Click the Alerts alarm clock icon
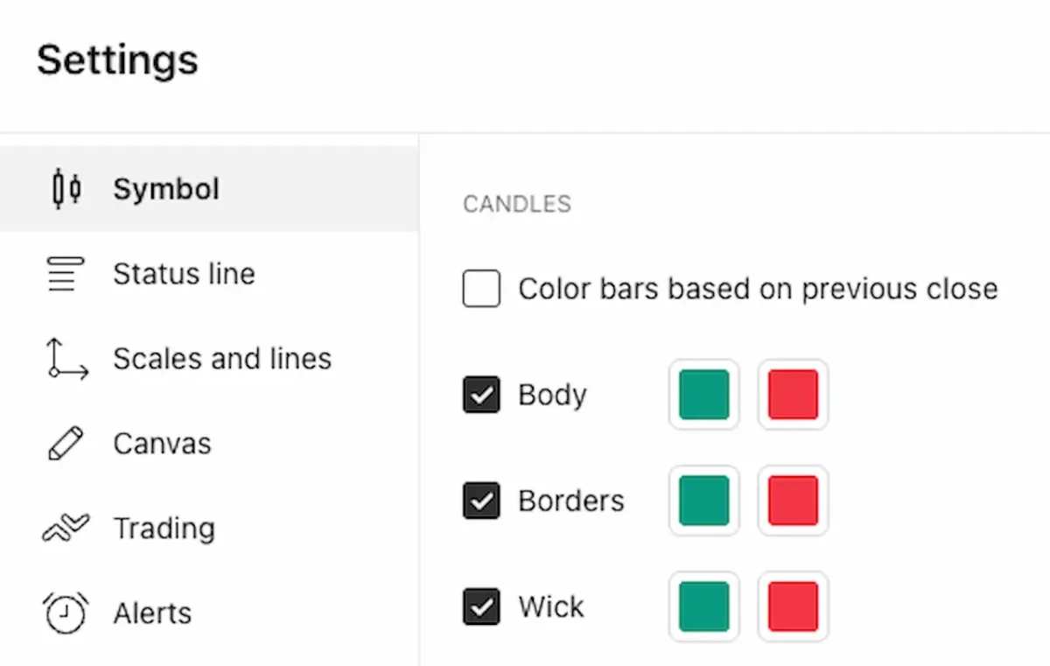Viewport: 1050px width, 666px height. pos(66,613)
